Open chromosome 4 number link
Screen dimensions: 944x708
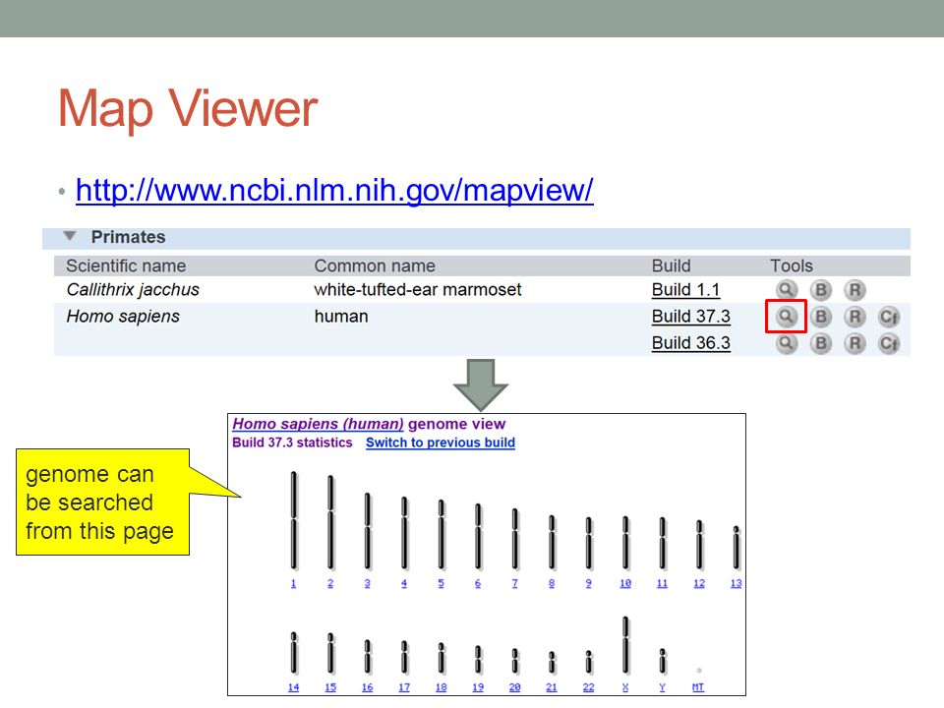click(x=404, y=583)
